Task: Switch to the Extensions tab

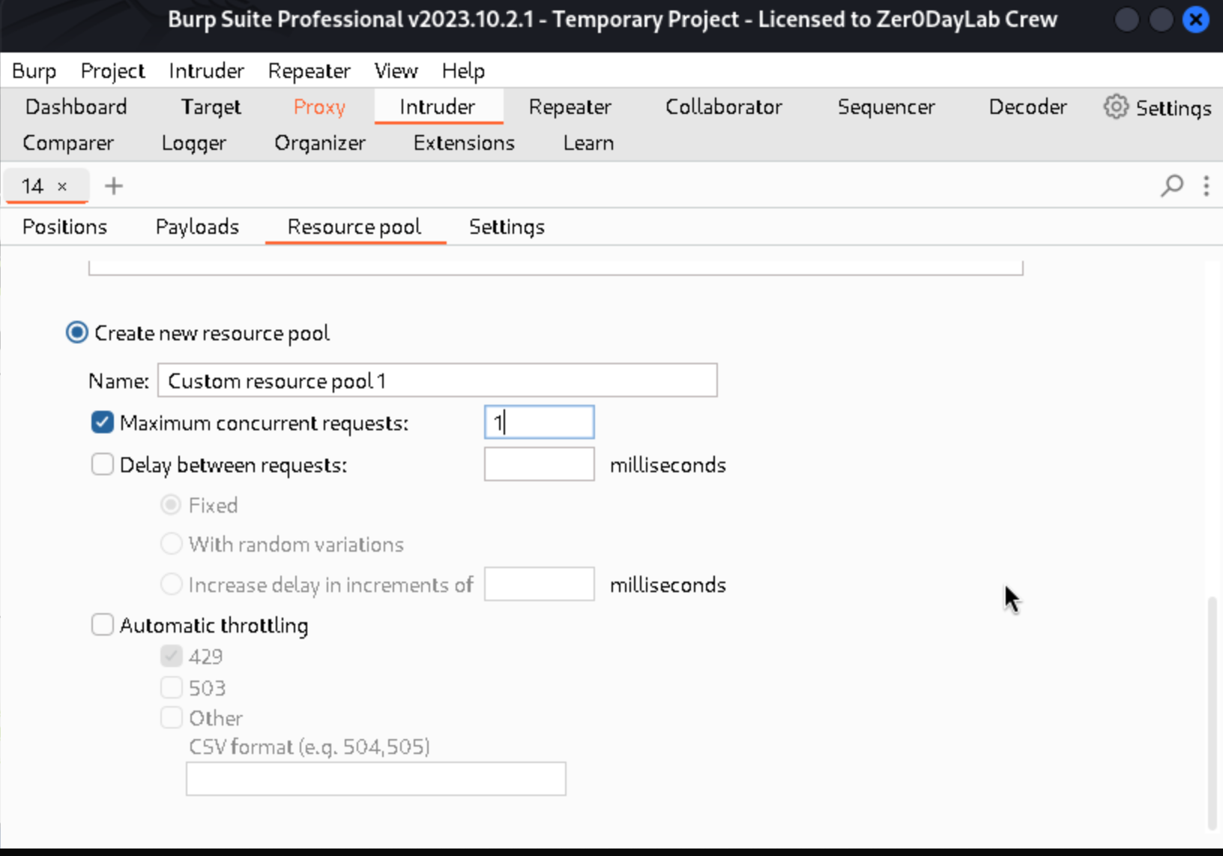Action: [x=464, y=142]
